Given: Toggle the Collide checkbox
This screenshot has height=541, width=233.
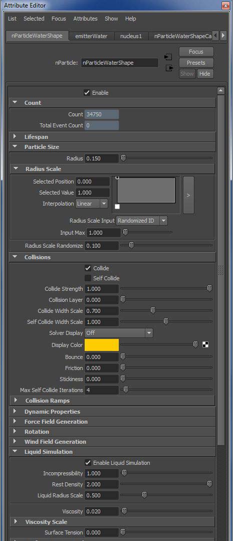Looking at the screenshot, I should click(88, 268).
